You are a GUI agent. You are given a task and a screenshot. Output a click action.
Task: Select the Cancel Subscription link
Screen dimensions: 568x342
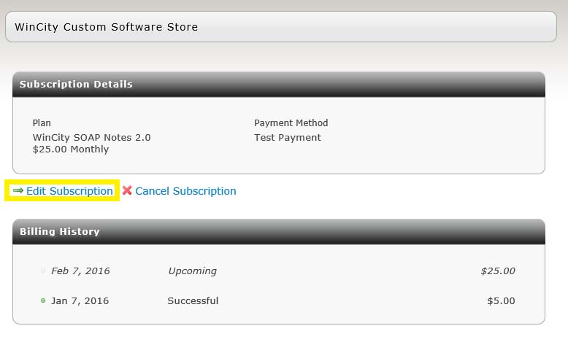point(185,191)
